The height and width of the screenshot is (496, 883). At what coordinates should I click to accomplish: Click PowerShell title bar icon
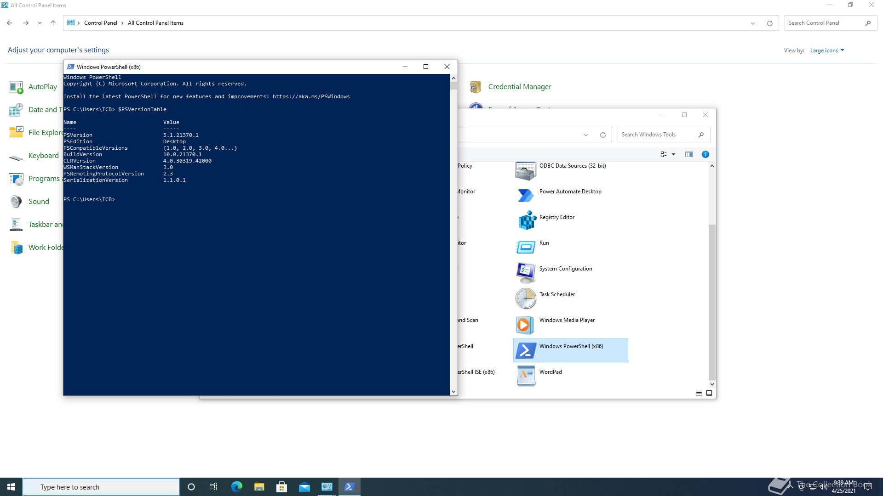71,67
